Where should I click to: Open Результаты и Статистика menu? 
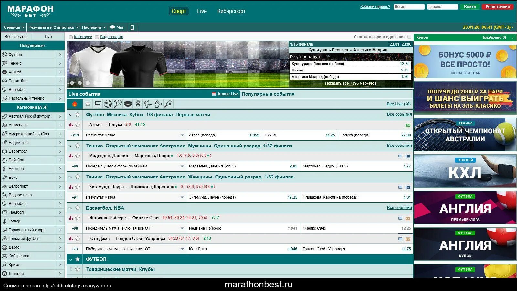coord(53,27)
